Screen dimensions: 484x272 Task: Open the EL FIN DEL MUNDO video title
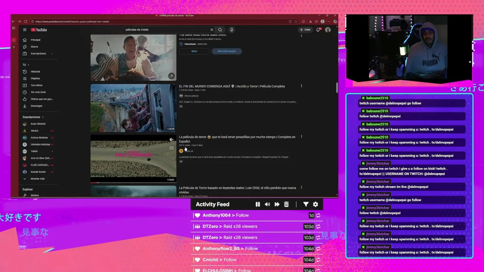232,86
